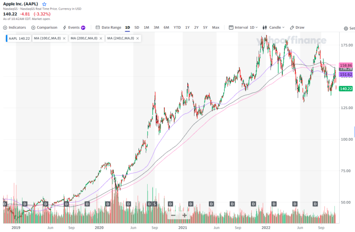This screenshot has width=355, height=232.
Task: Click the dividend D marker just left of the S marker
Action: (149, 204)
